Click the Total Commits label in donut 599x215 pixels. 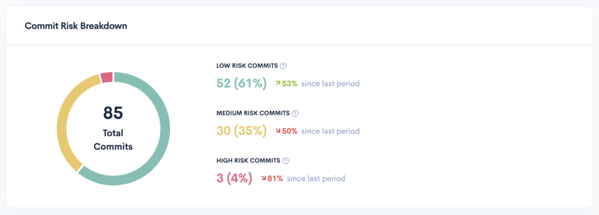(x=113, y=140)
